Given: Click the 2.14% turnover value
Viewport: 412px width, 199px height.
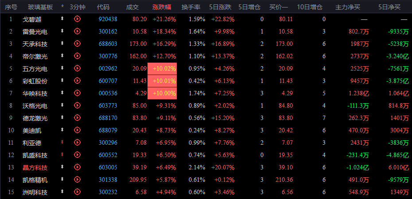Looking at the screenshot, I should 197,168.
